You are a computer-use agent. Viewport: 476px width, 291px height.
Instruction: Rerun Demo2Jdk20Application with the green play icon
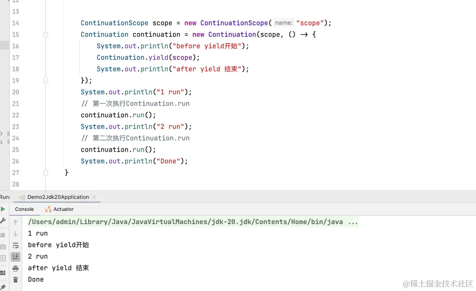click(3, 209)
